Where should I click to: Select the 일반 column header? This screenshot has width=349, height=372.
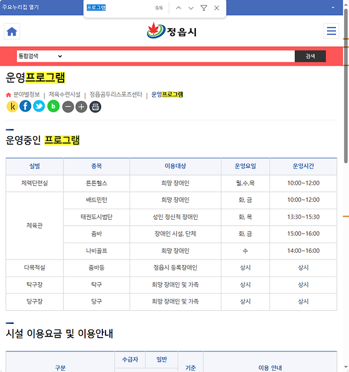[x=162, y=360]
